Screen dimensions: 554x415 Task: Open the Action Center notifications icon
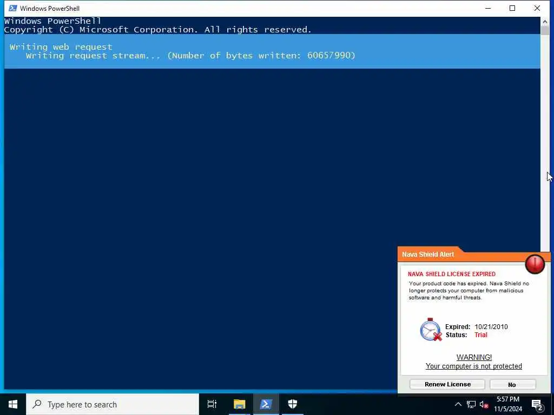point(537,405)
